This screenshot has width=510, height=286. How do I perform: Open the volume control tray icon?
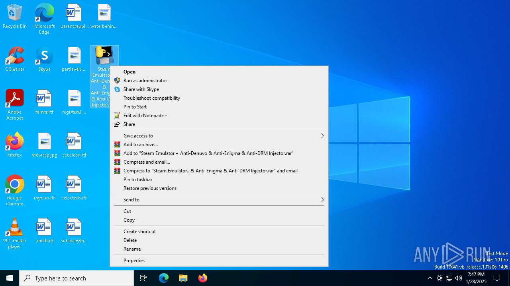tap(459, 278)
